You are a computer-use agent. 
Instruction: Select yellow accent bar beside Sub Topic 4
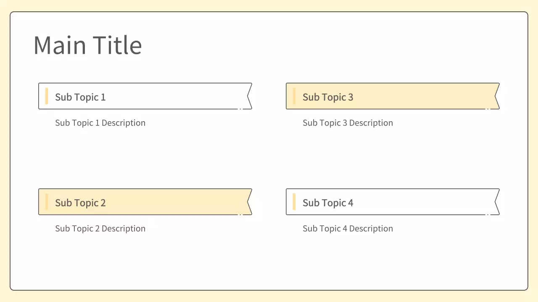294,202
